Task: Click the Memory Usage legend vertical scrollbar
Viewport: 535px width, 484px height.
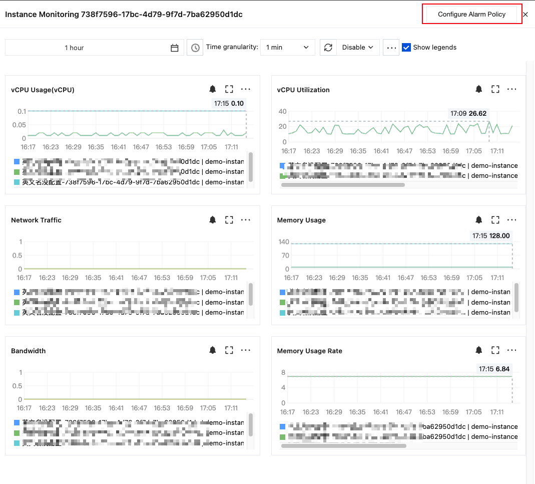Action: tap(516, 297)
